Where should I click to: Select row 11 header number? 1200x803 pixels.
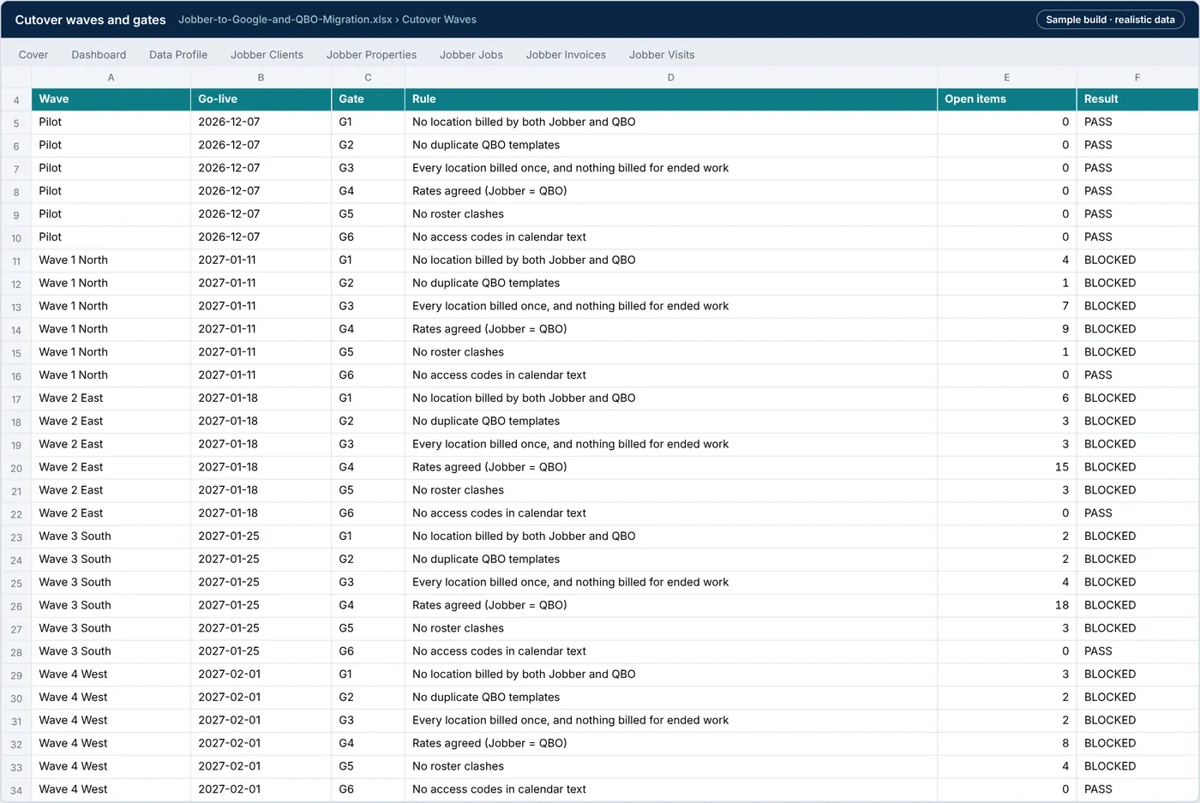(x=16, y=261)
